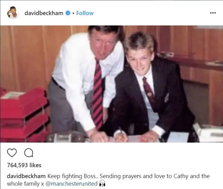Click the "Keep fighting Boss" caption text
Screen dimensions: 223x189
[x=71, y=176]
